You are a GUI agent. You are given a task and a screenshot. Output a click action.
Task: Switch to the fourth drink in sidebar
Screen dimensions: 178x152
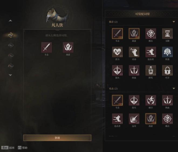pyautogui.click(x=11, y=66)
